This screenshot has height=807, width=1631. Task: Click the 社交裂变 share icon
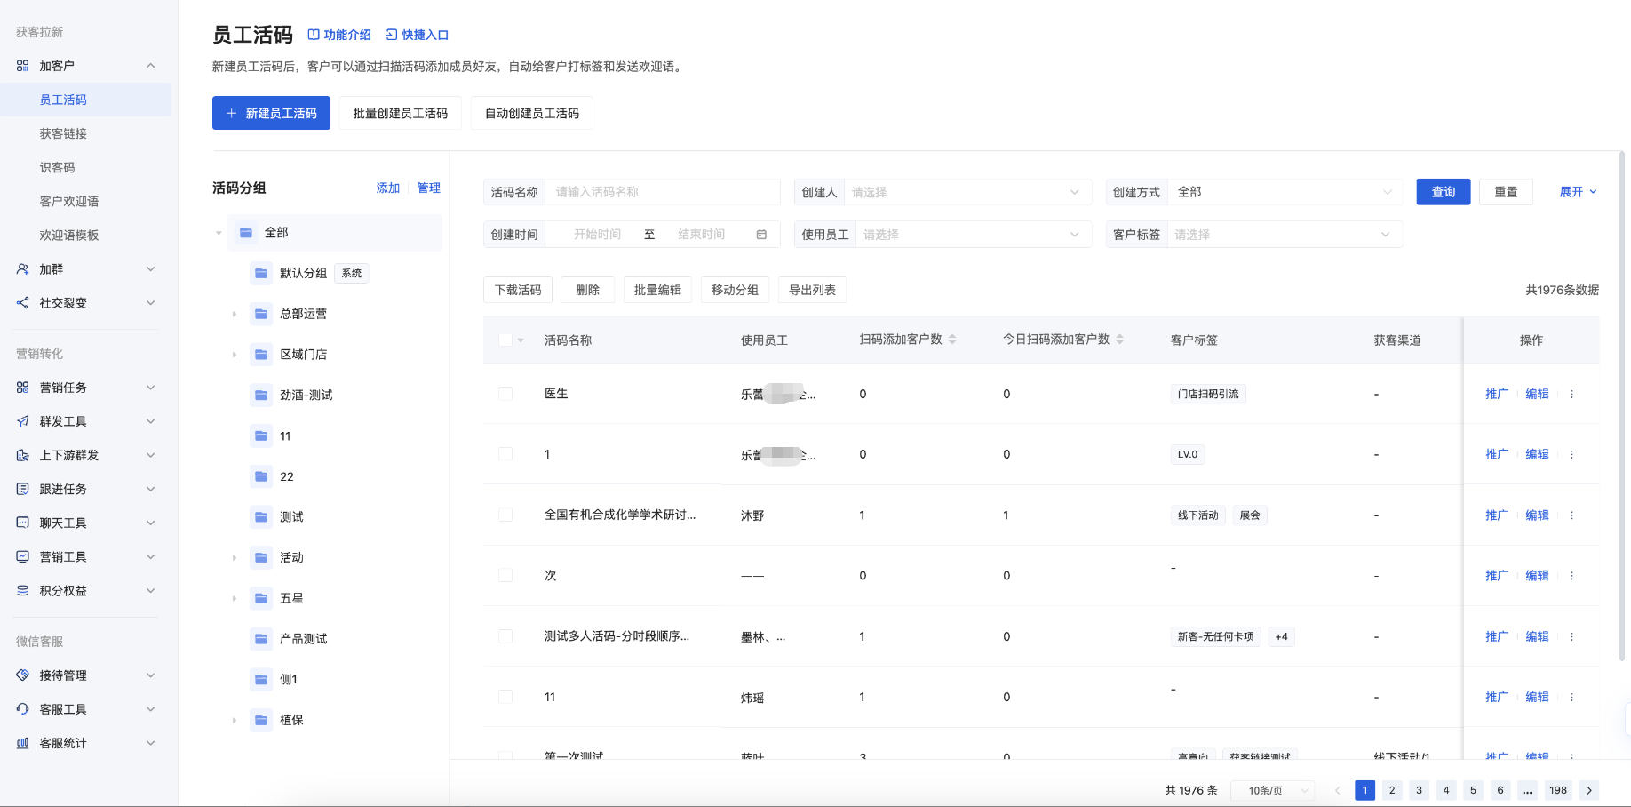(x=23, y=303)
